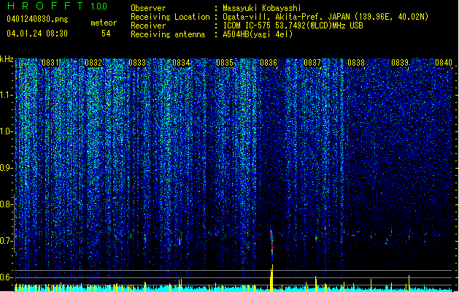Viewport: 459px width, 292px height.
Task: Click the 0.8 kHz axis tick label
Action: 7,204
